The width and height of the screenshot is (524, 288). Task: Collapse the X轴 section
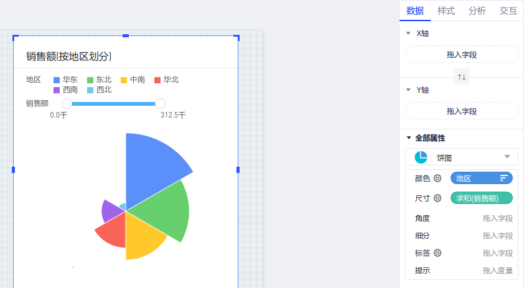coord(408,34)
